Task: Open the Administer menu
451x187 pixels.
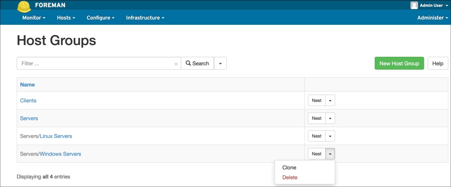Action: point(433,18)
